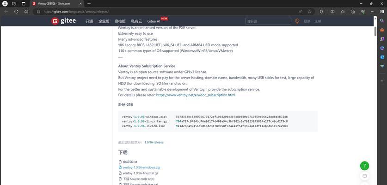
Task: Click the ventoy-1.0.96-windows.zip hash line
Action: coord(205,117)
